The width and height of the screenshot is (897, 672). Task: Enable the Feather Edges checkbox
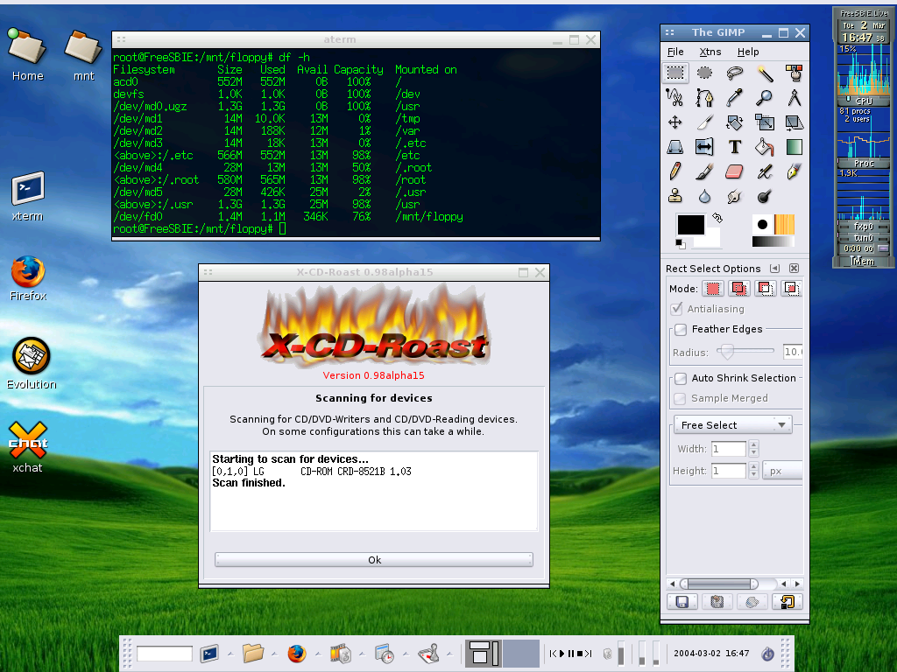coord(681,329)
